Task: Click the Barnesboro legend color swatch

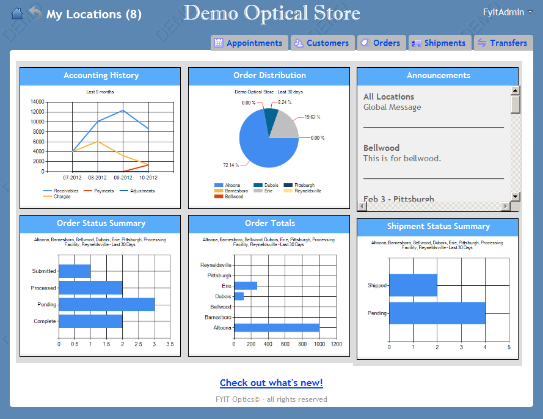Action: pos(219,191)
